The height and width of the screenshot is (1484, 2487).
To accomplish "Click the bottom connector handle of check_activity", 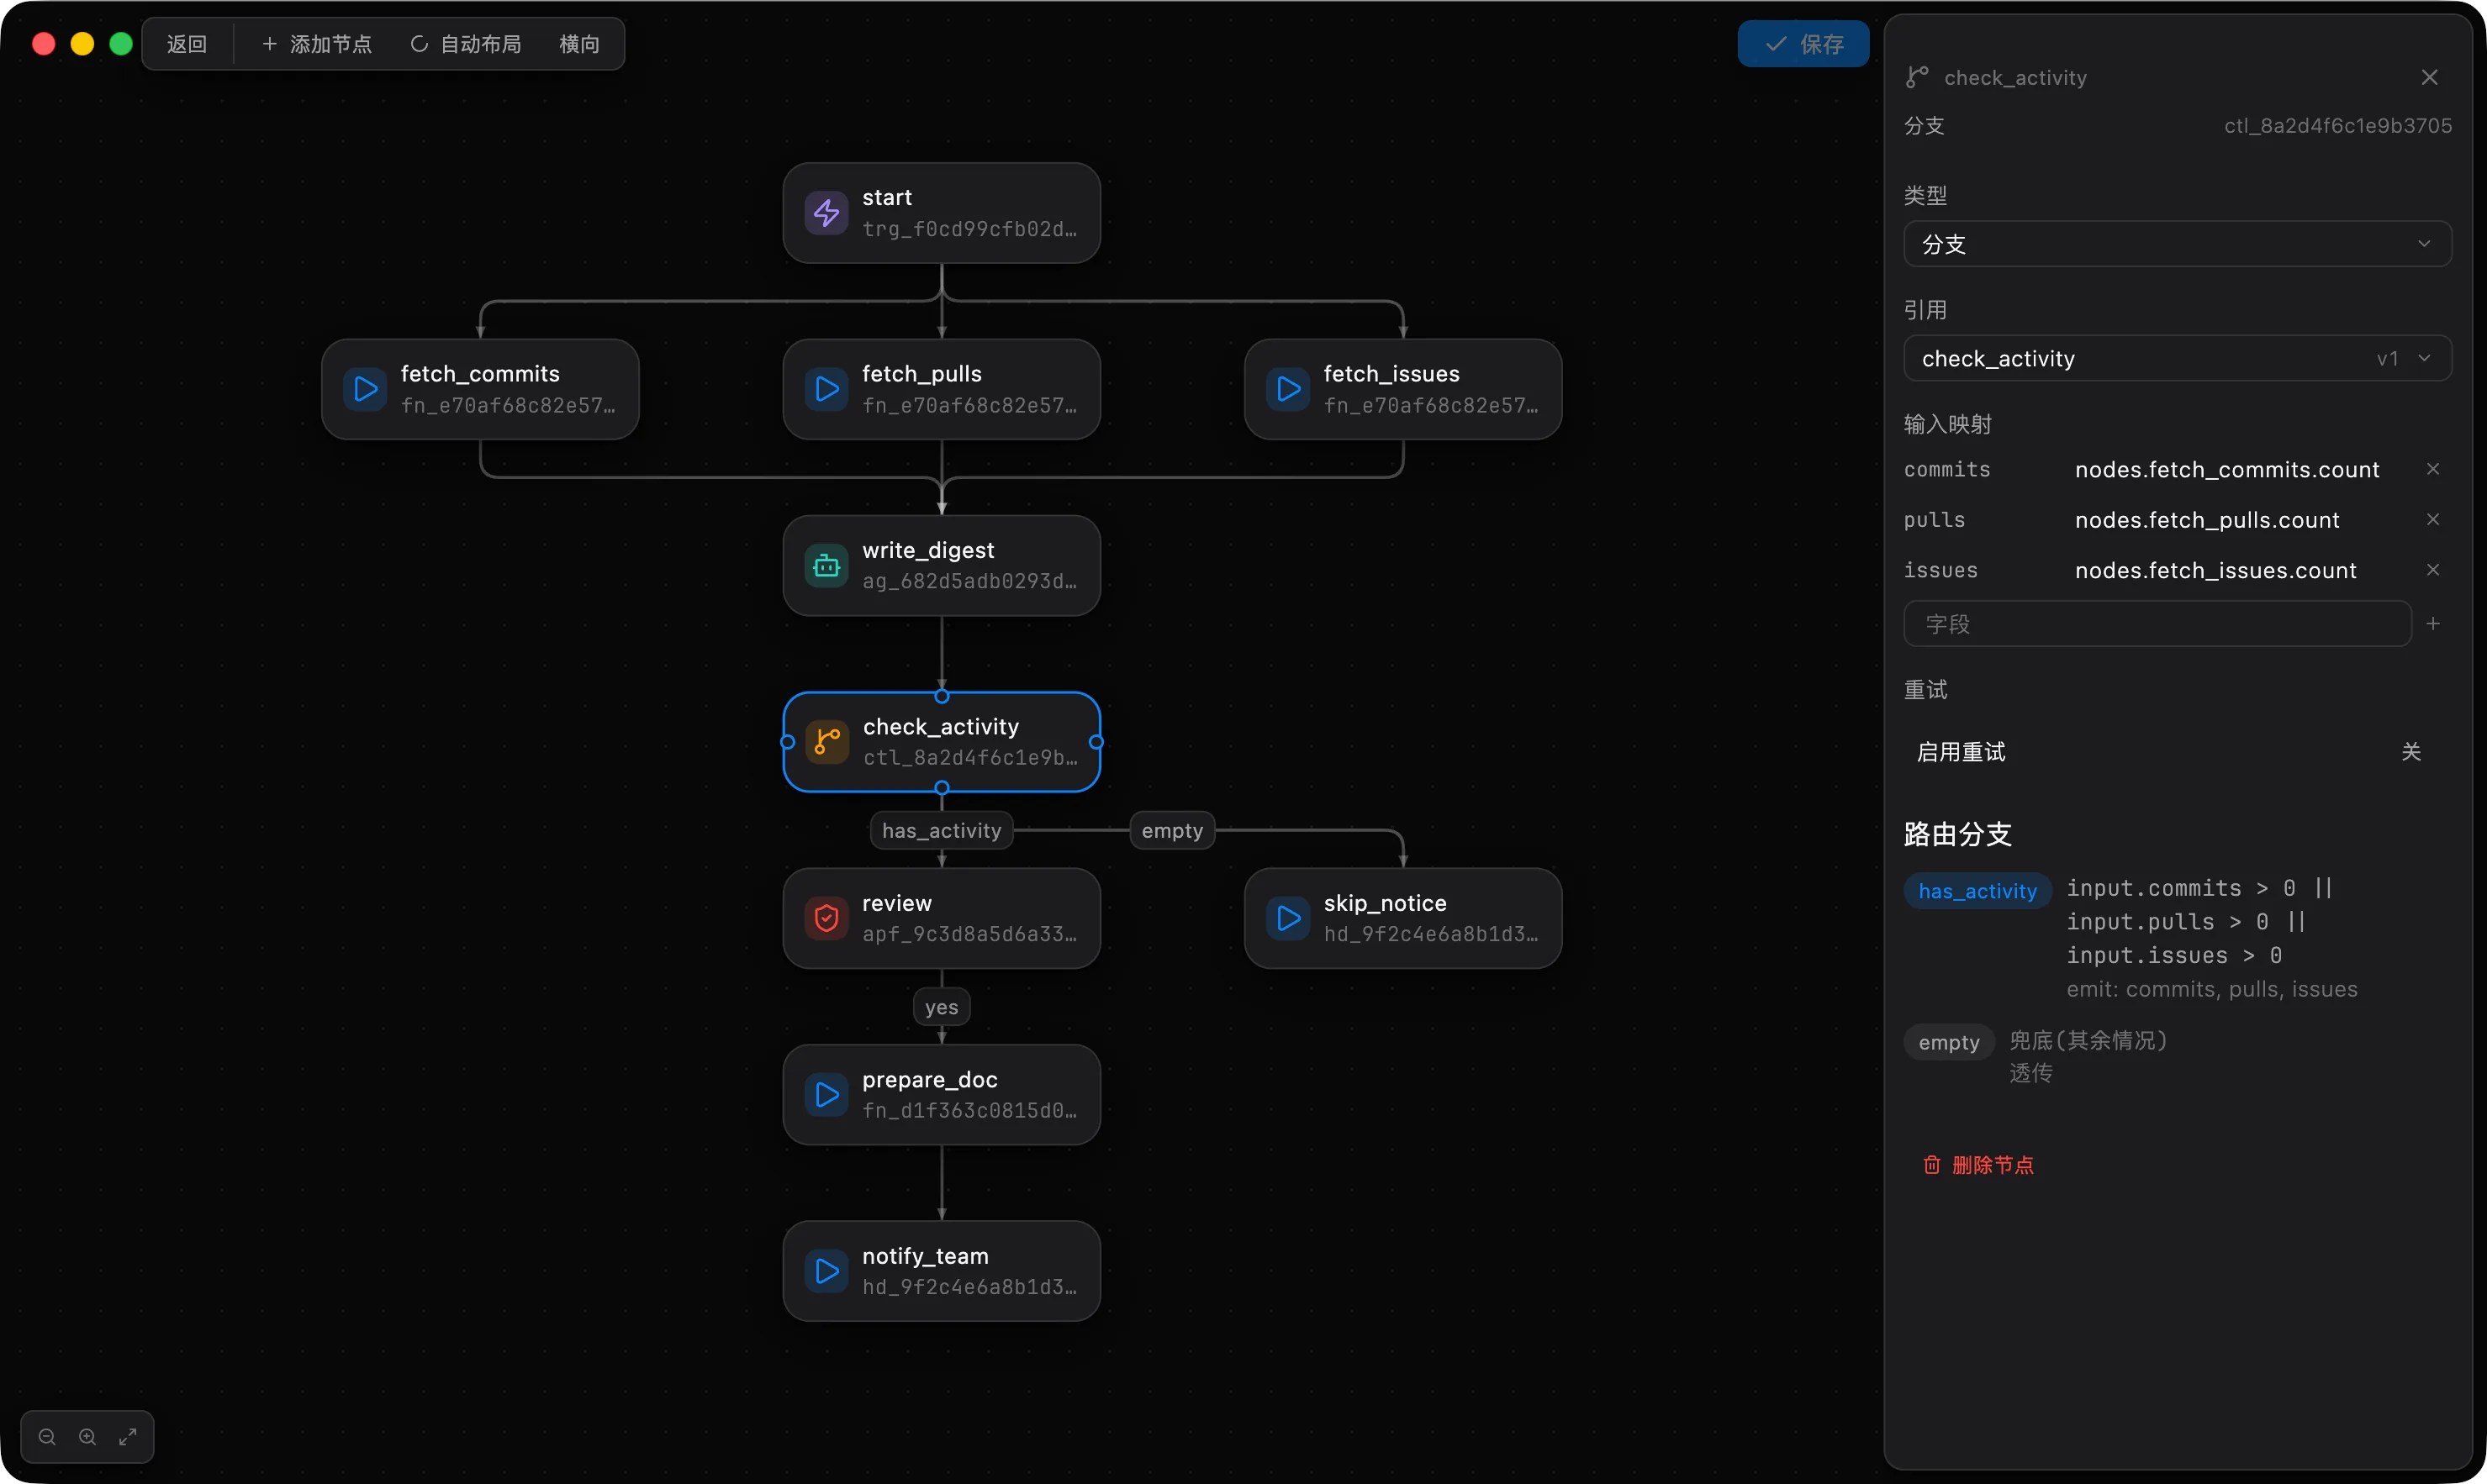I will click(x=942, y=788).
